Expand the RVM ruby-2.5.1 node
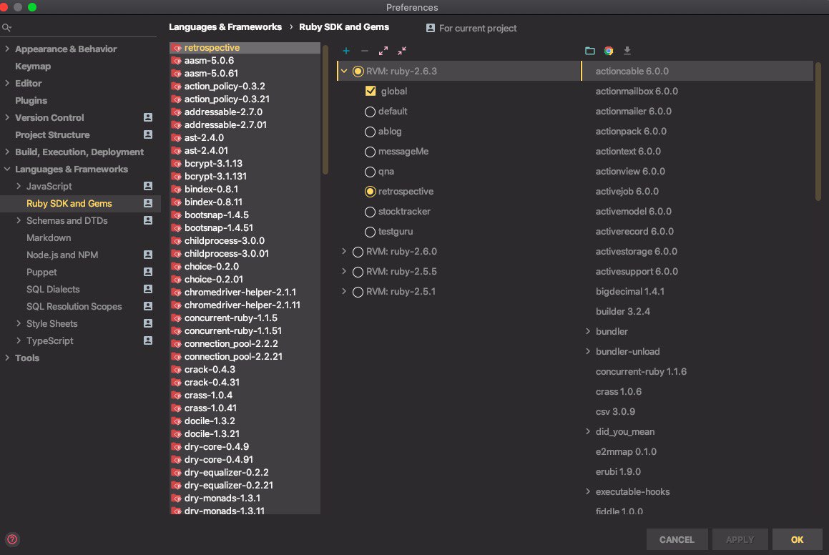 pos(344,292)
